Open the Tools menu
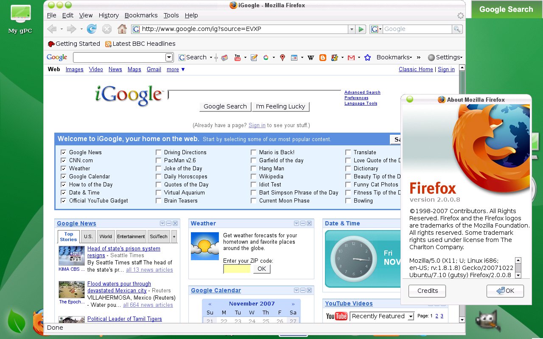The image size is (543, 339). point(171,15)
